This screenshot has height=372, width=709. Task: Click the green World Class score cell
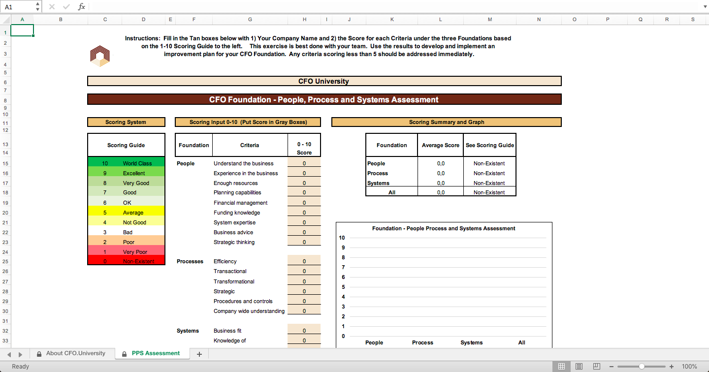click(x=126, y=163)
